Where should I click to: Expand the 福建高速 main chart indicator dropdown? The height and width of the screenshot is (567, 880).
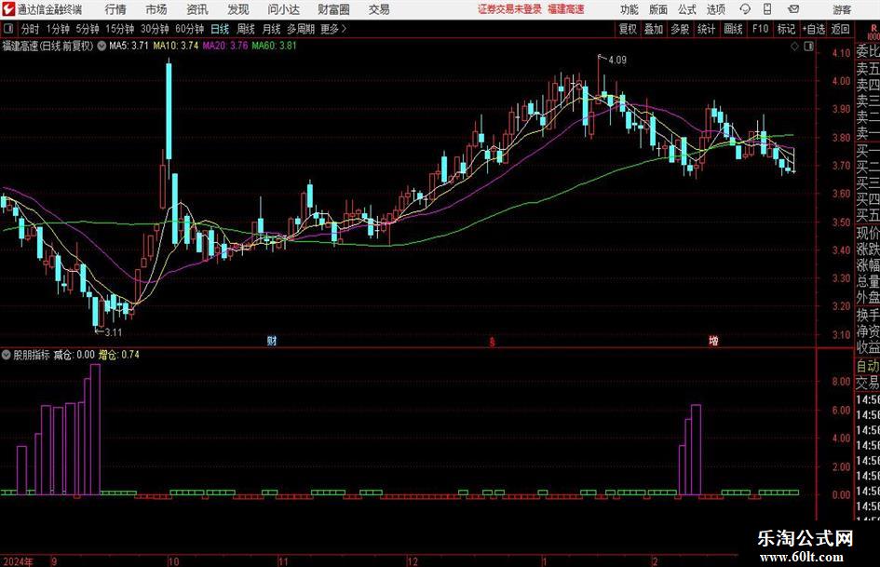pos(102,46)
